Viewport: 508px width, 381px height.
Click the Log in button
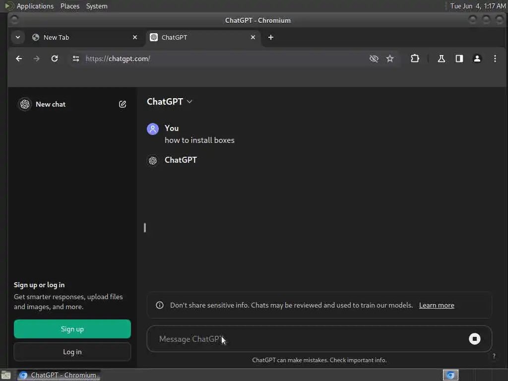pos(72,352)
